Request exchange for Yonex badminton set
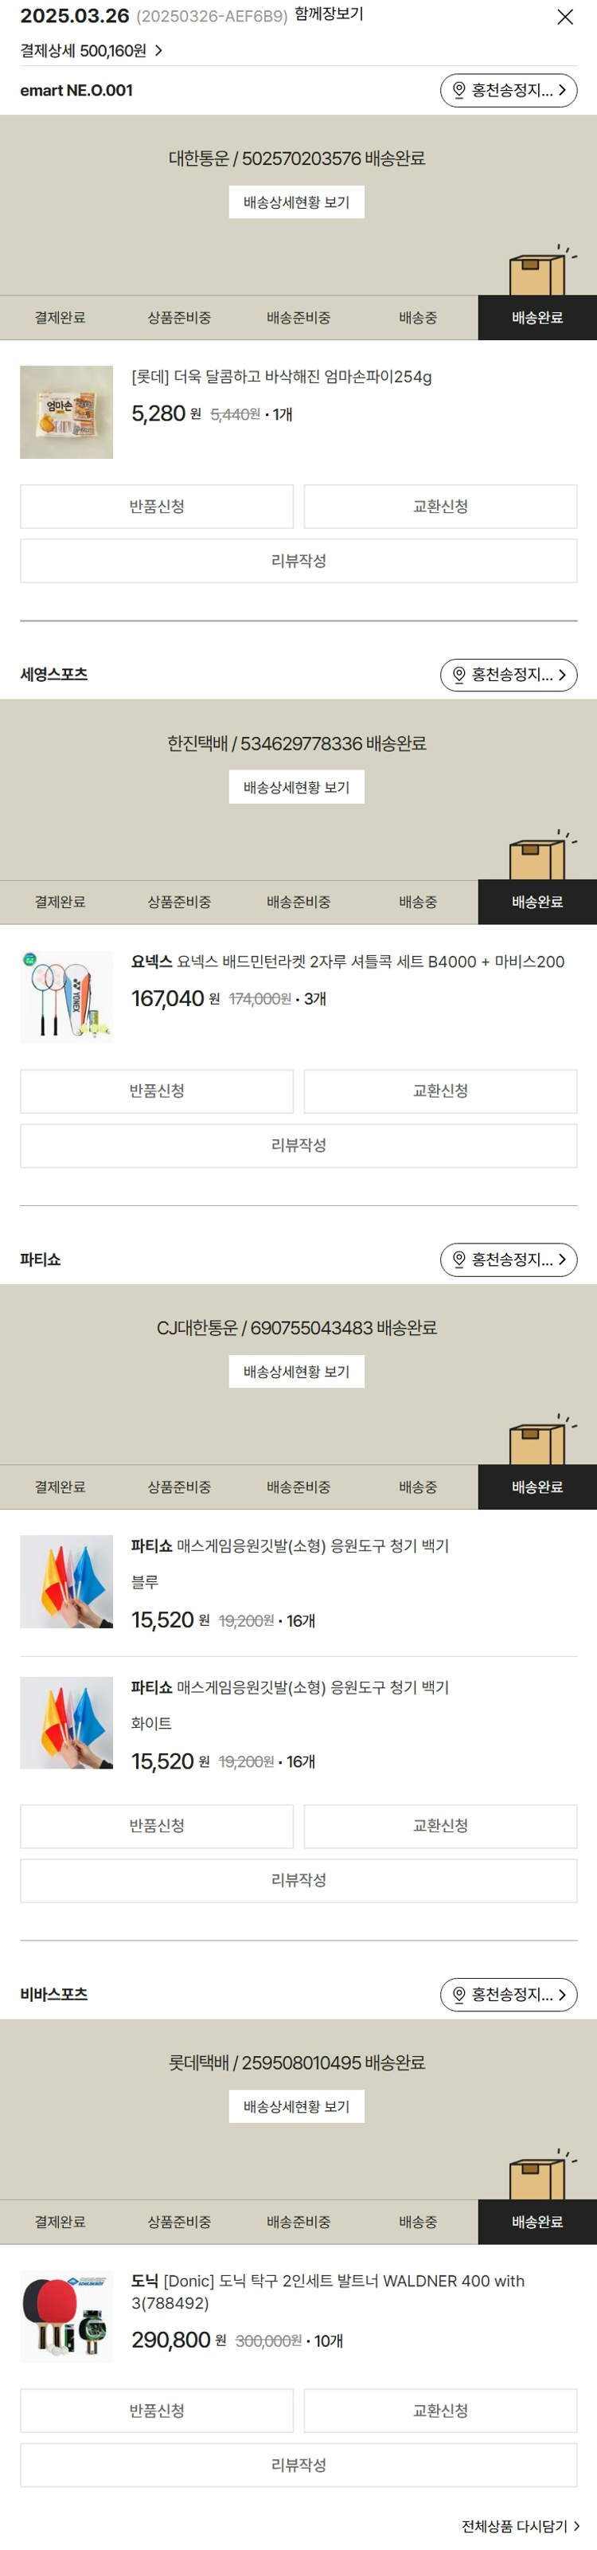 [x=440, y=1091]
